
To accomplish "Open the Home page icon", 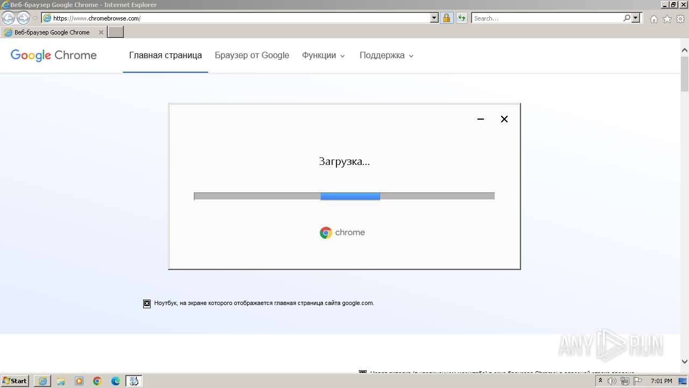I will click(653, 19).
